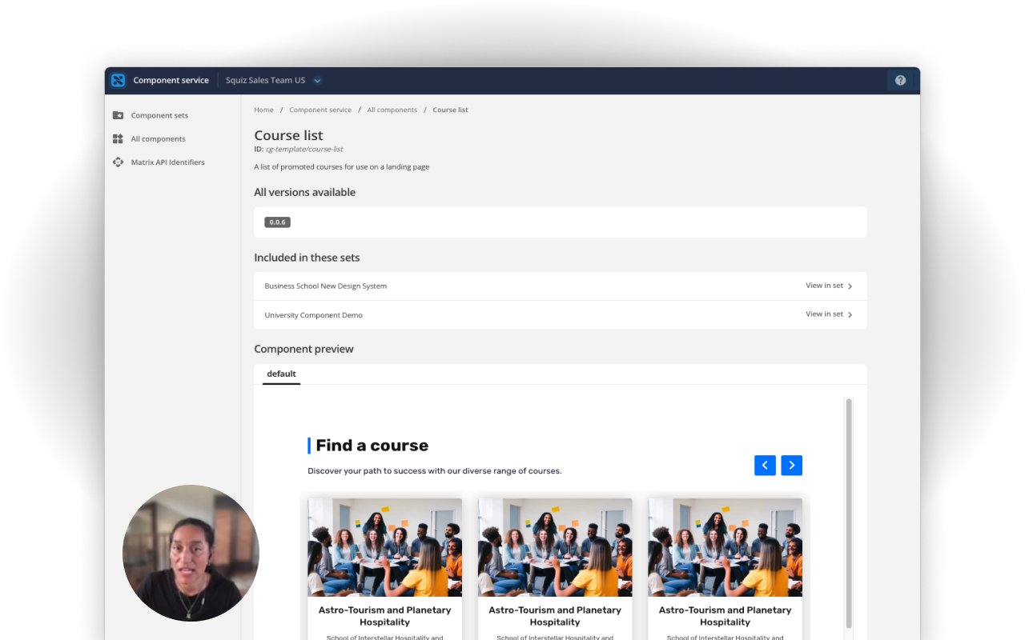Open All components in the sidebar
1025x640 pixels.
pos(158,138)
